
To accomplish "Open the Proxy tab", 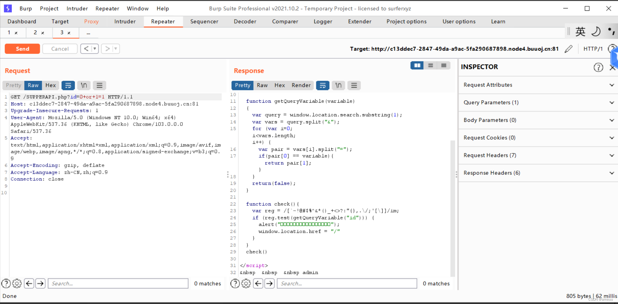I will (x=91, y=22).
